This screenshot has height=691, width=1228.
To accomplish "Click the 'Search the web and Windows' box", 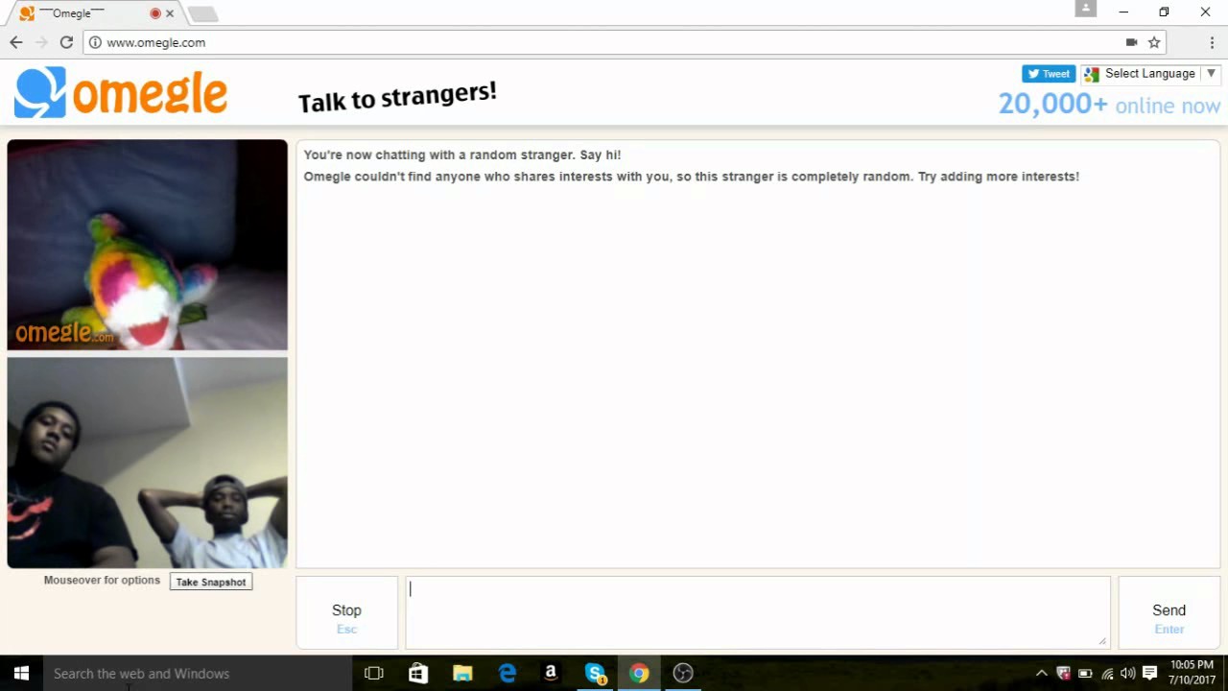I will 197,674.
